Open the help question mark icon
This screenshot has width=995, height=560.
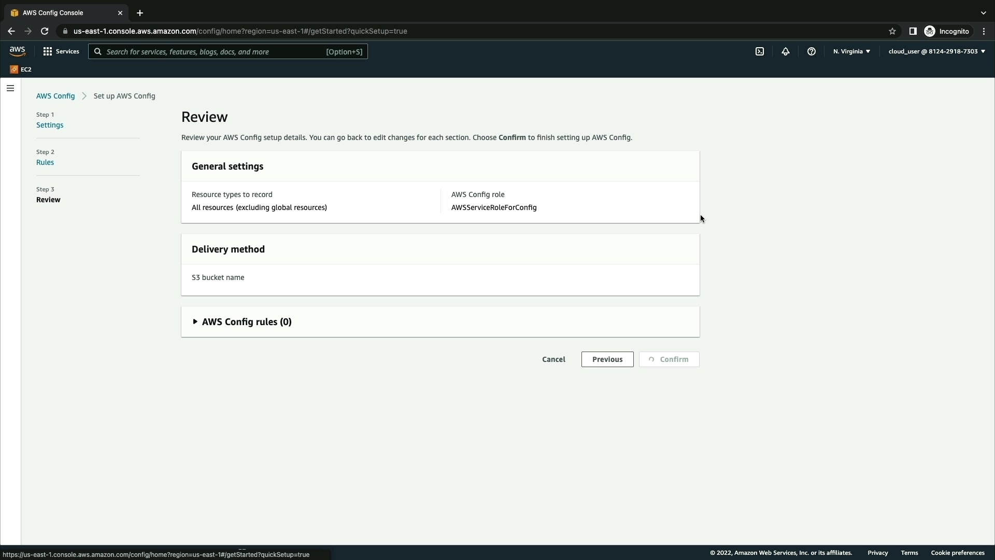tap(811, 51)
